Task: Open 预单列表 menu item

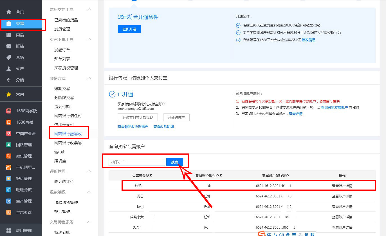Action: (x=62, y=59)
